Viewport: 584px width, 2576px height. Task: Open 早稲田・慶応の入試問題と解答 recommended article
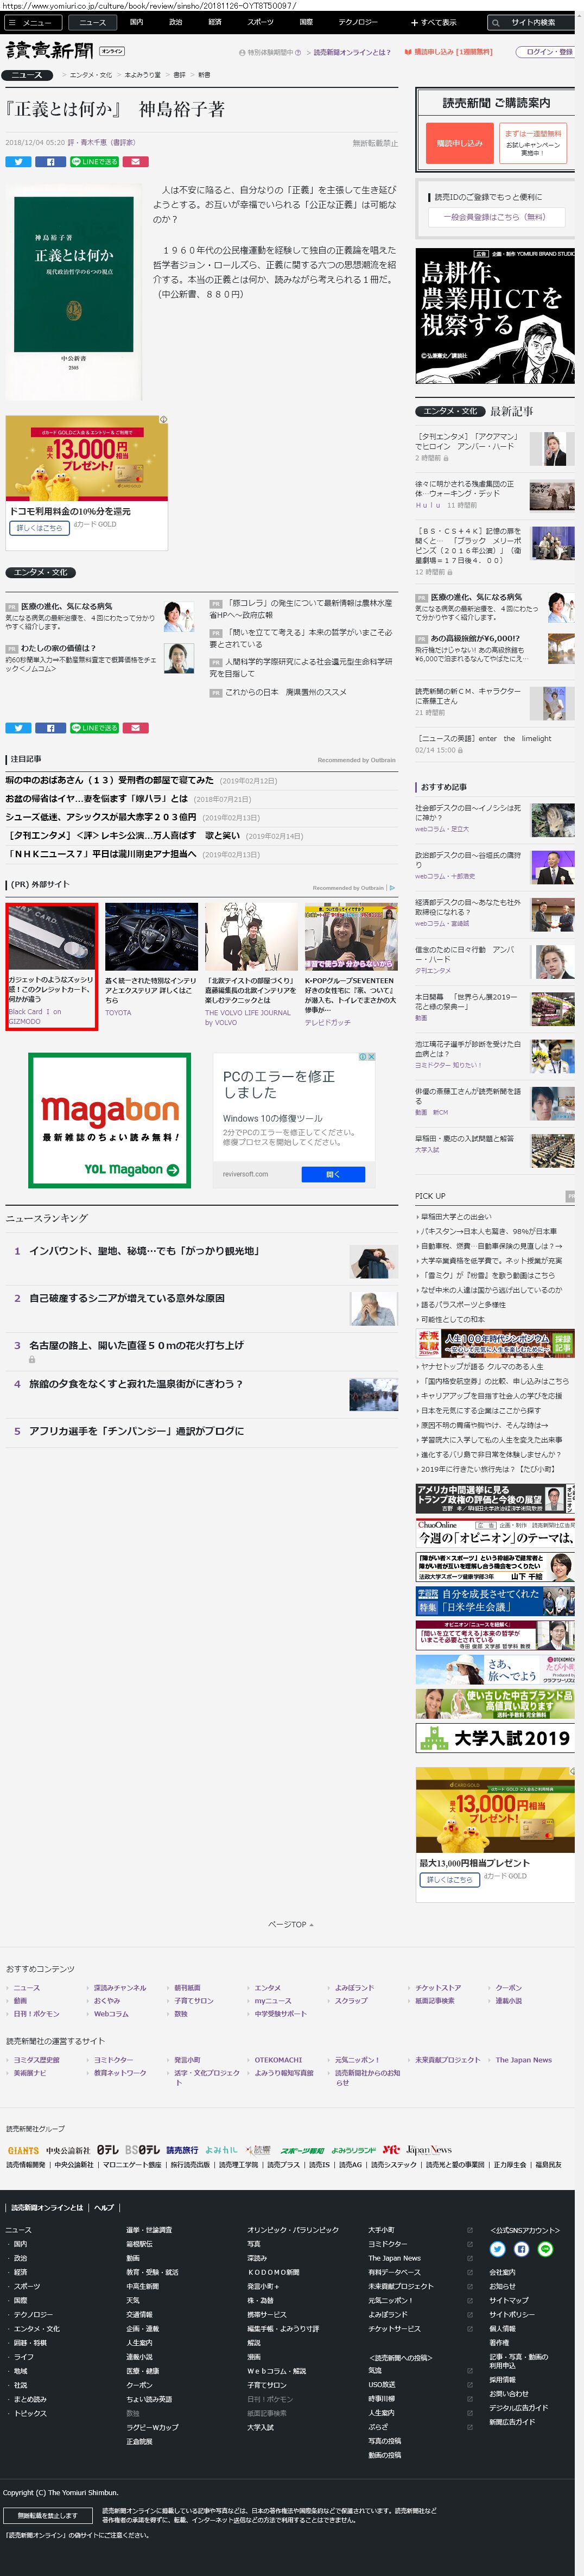[464, 1138]
